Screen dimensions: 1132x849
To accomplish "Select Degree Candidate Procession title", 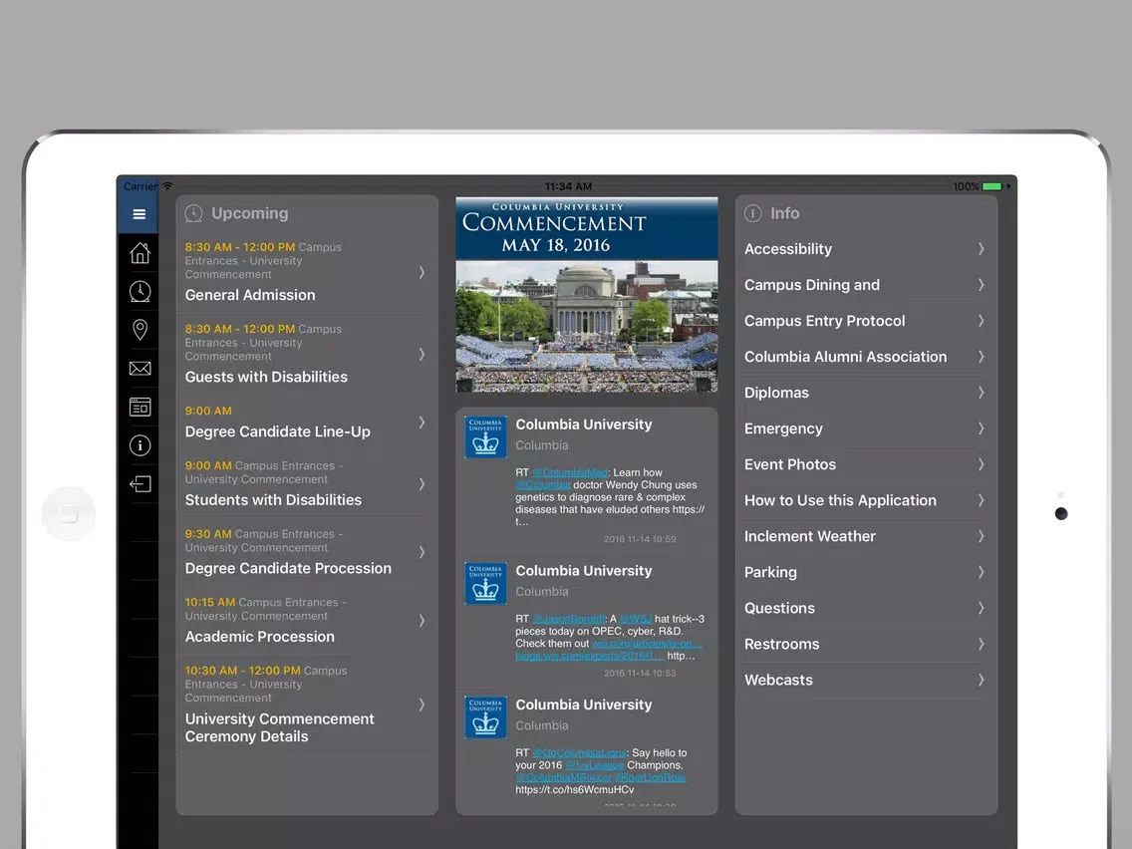I will tap(288, 569).
